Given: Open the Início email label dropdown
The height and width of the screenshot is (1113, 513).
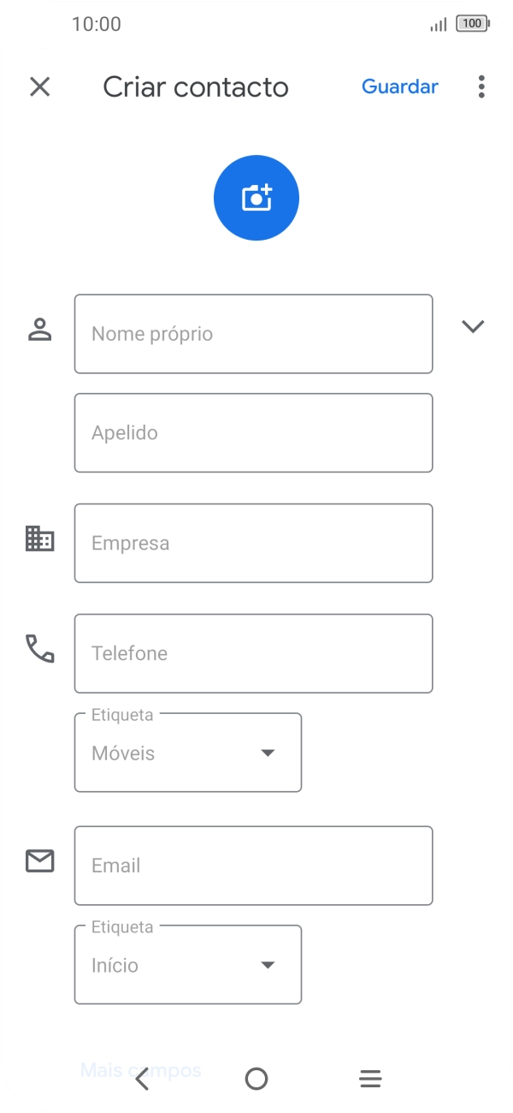Looking at the screenshot, I should click(x=268, y=965).
